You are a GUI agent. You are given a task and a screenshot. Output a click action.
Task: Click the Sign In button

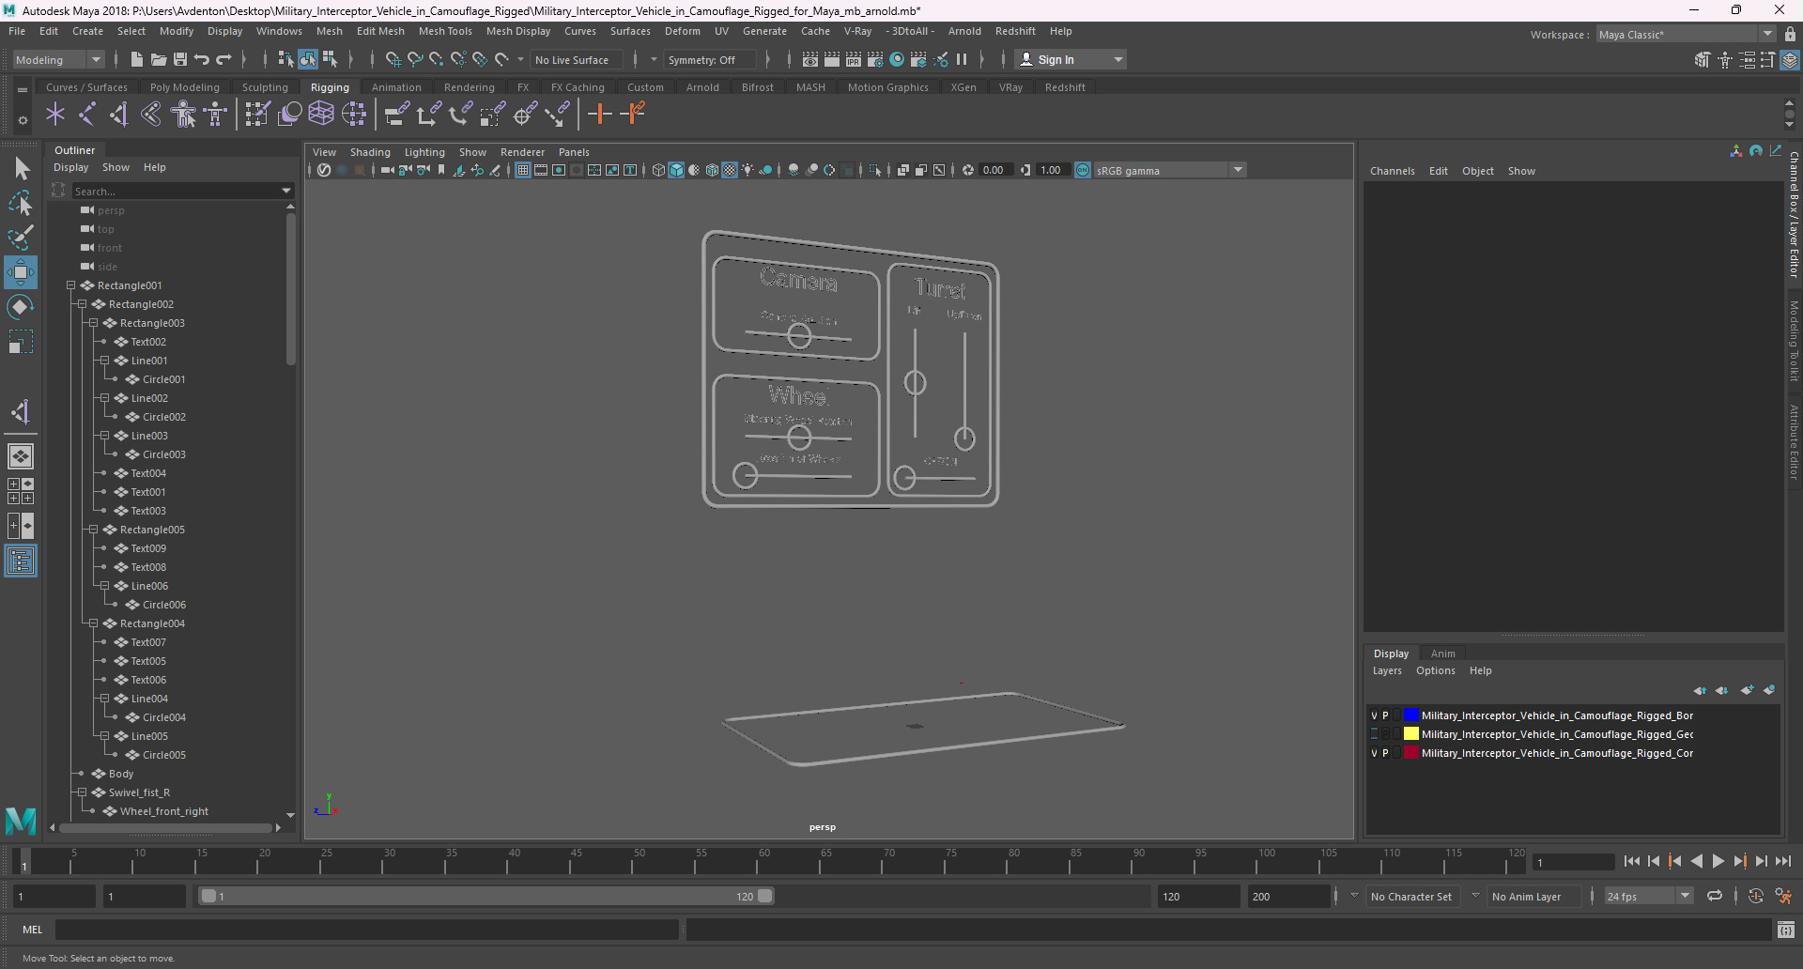tap(1071, 59)
